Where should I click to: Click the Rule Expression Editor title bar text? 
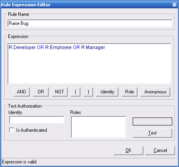(x=26, y=5)
